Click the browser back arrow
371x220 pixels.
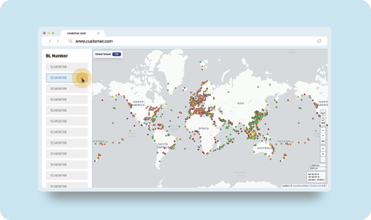[x=50, y=41]
